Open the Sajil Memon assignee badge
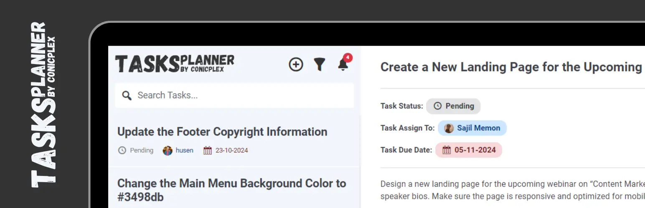This screenshot has height=208, width=645. [472, 128]
